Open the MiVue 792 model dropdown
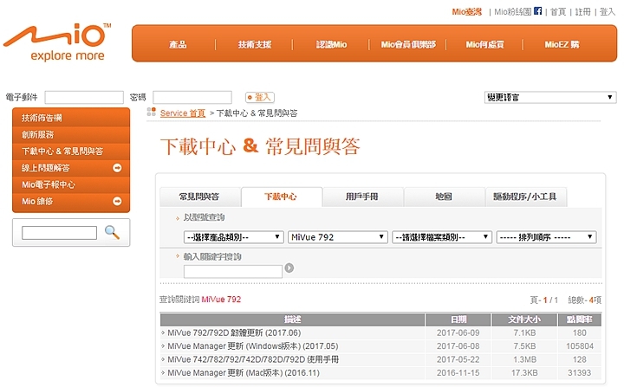624x387 pixels. 337,237
